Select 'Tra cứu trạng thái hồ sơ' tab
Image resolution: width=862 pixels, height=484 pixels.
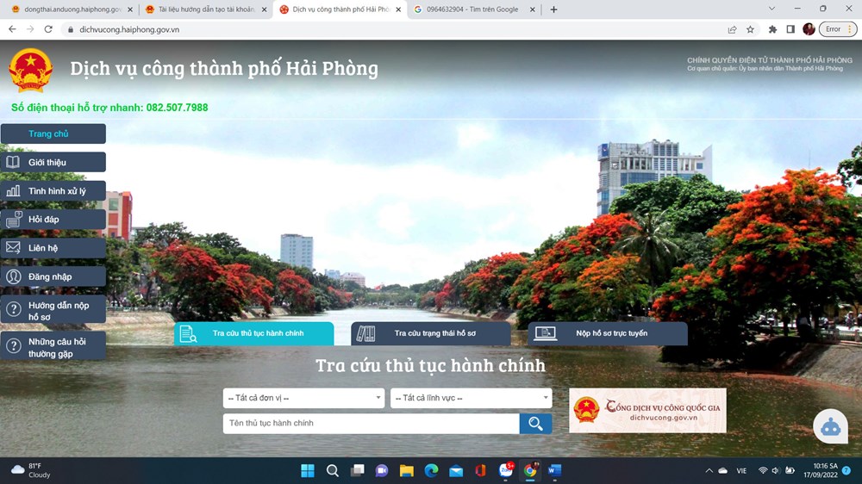tap(431, 333)
